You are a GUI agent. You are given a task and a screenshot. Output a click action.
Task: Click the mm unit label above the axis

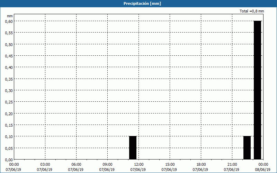click(x=10, y=16)
